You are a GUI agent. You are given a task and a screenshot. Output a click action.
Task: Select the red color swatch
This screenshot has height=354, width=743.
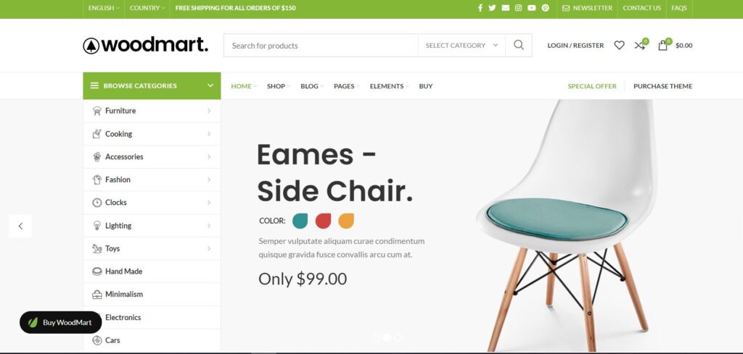tap(323, 221)
